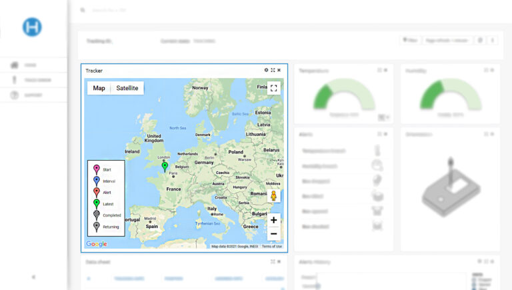Click 'United Kingdom' map label

(154, 138)
